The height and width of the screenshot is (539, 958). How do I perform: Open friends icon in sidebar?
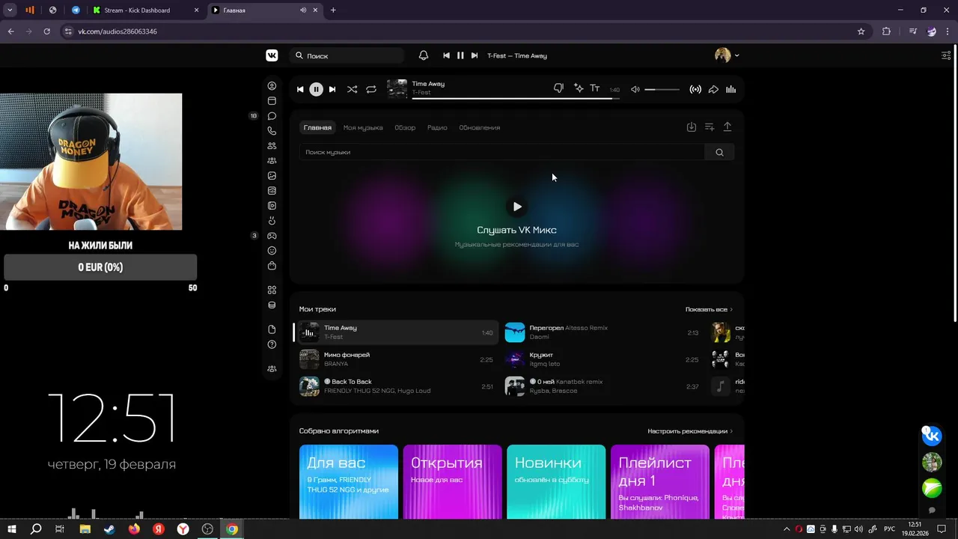[272, 146]
